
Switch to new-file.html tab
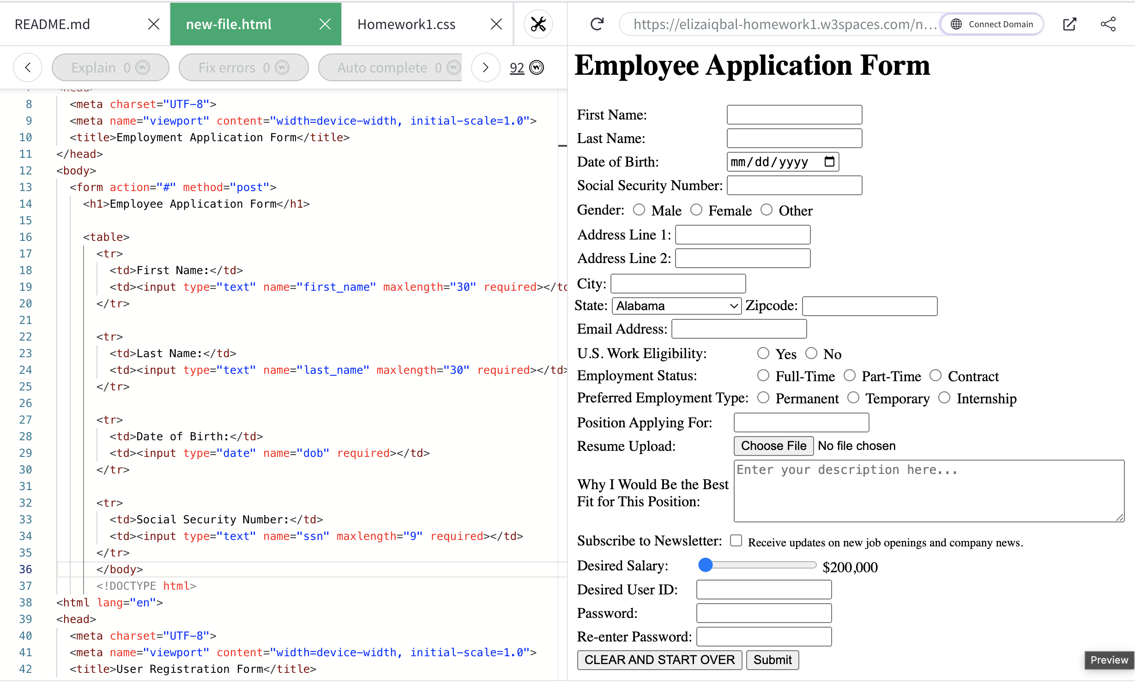[x=229, y=24]
